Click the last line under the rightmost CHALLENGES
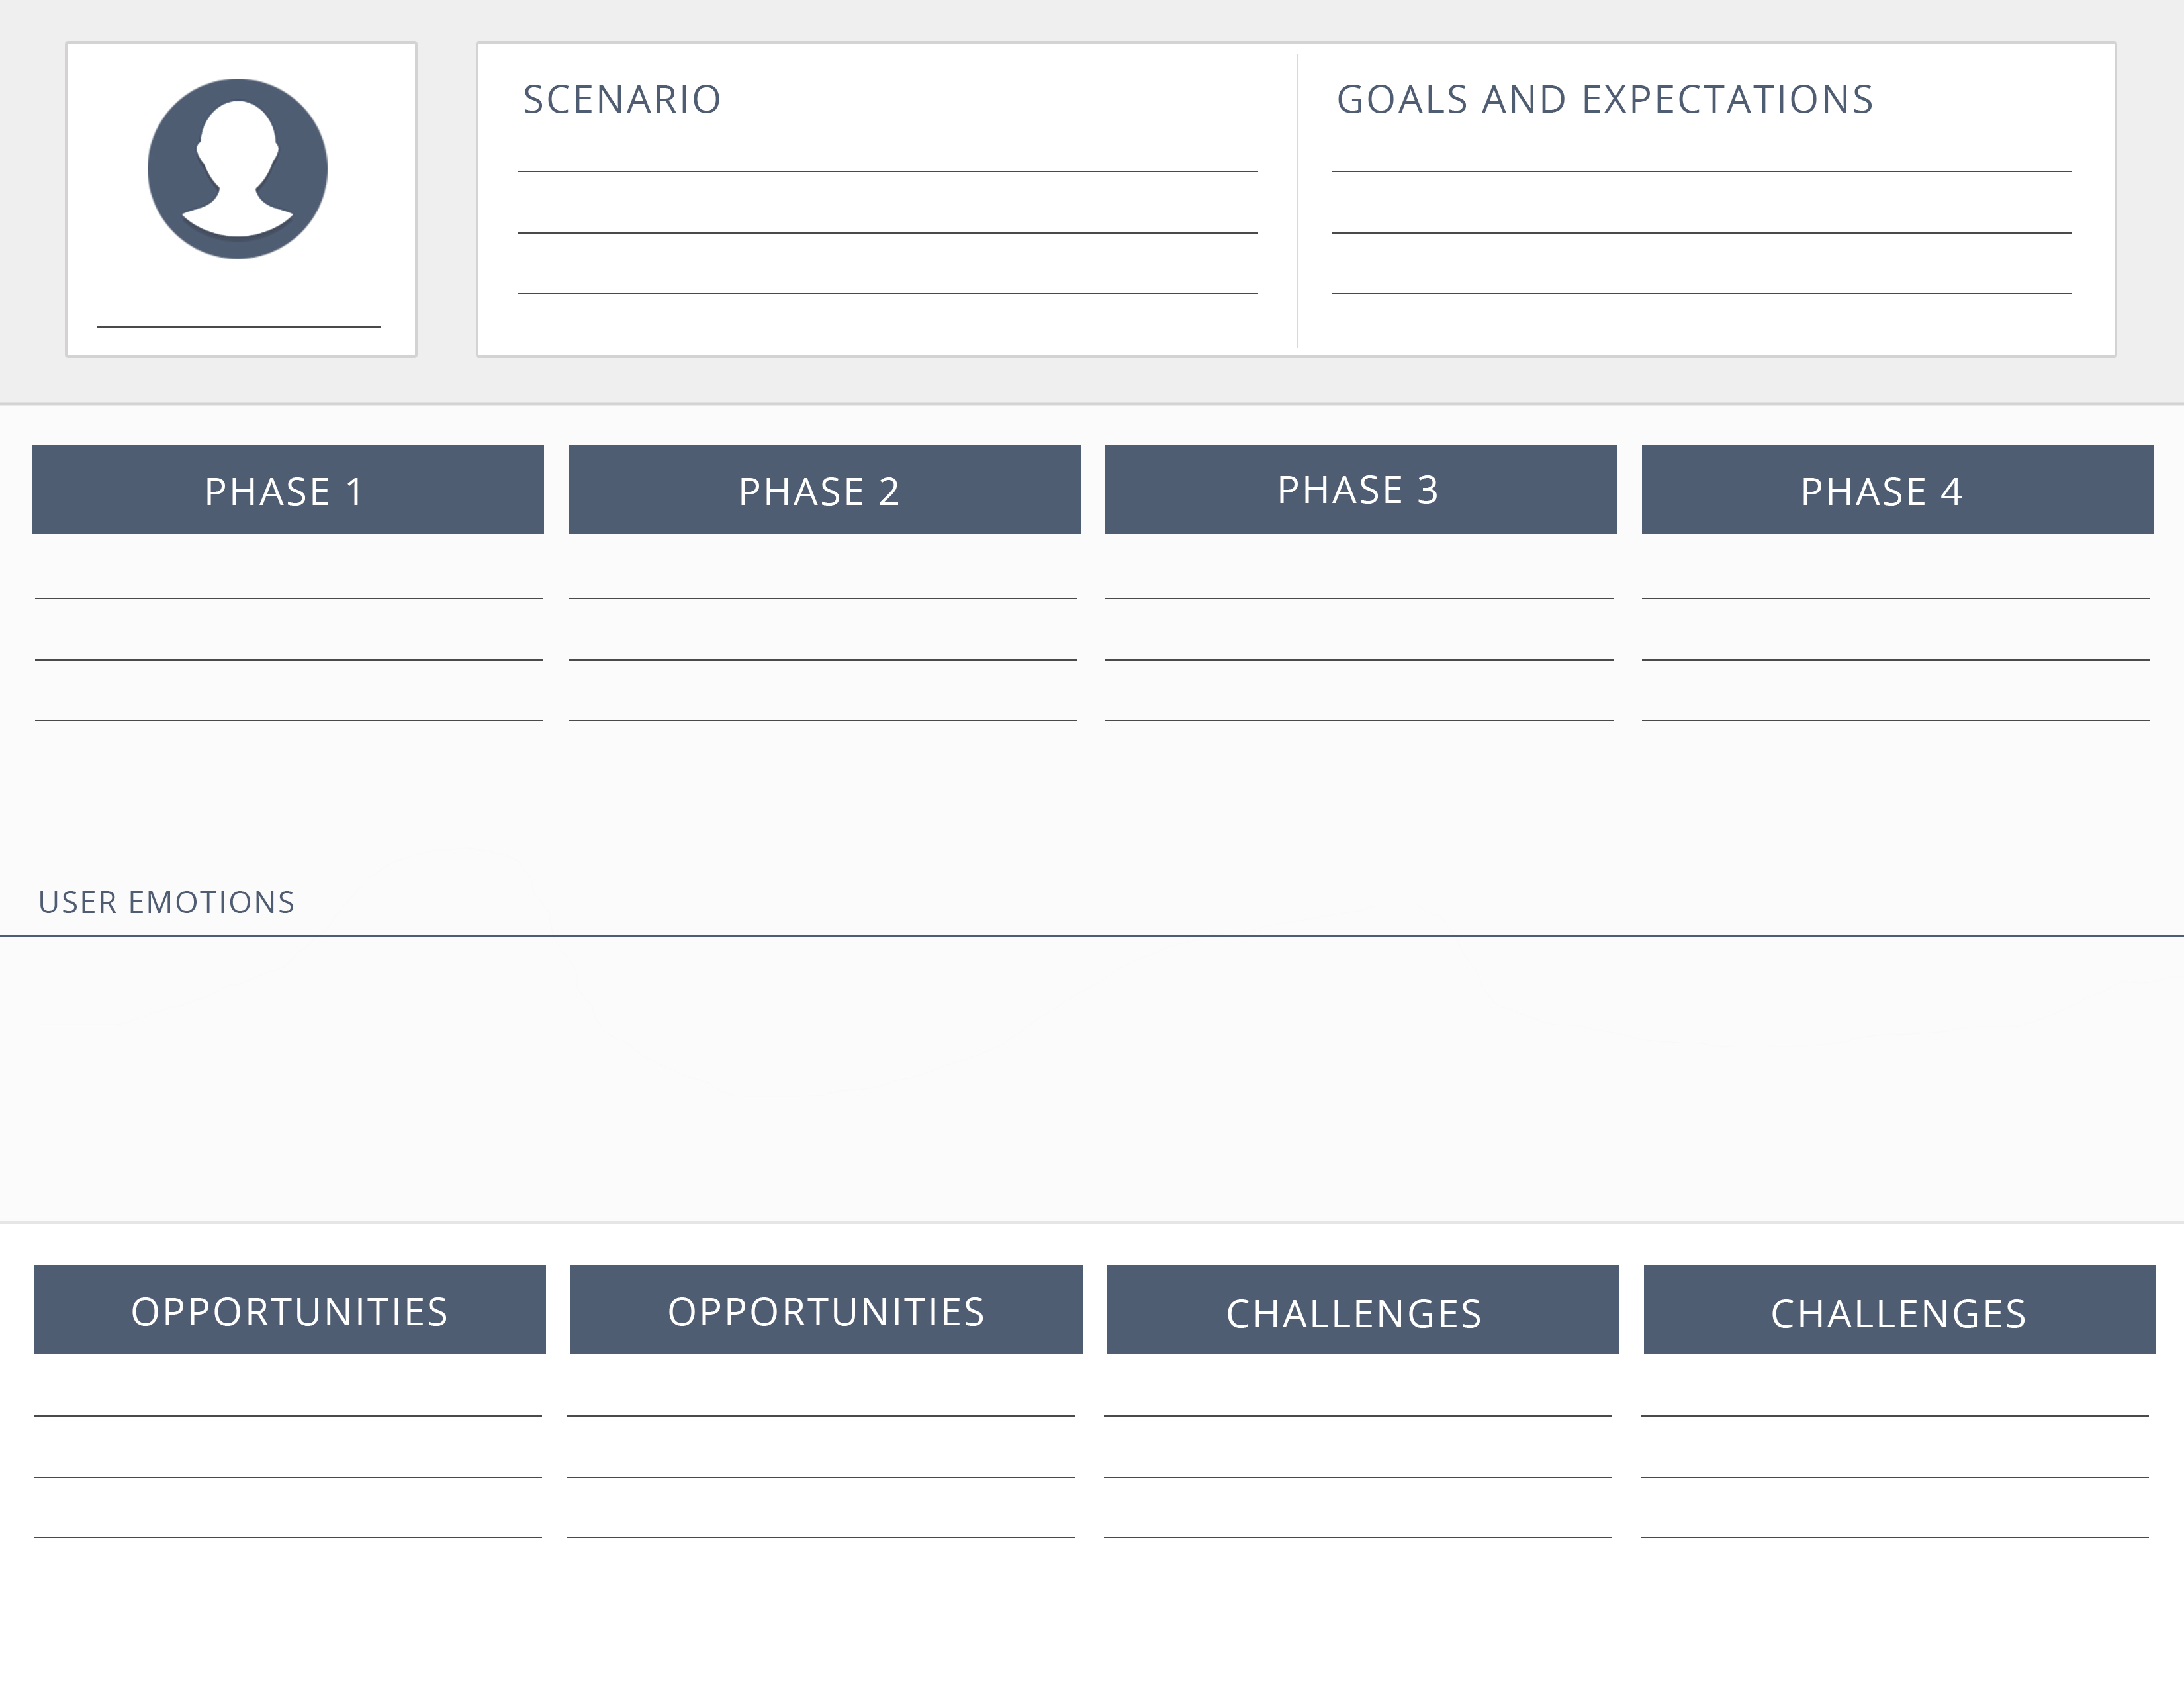The width and height of the screenshot is (2184, 1688). 1894,1536
